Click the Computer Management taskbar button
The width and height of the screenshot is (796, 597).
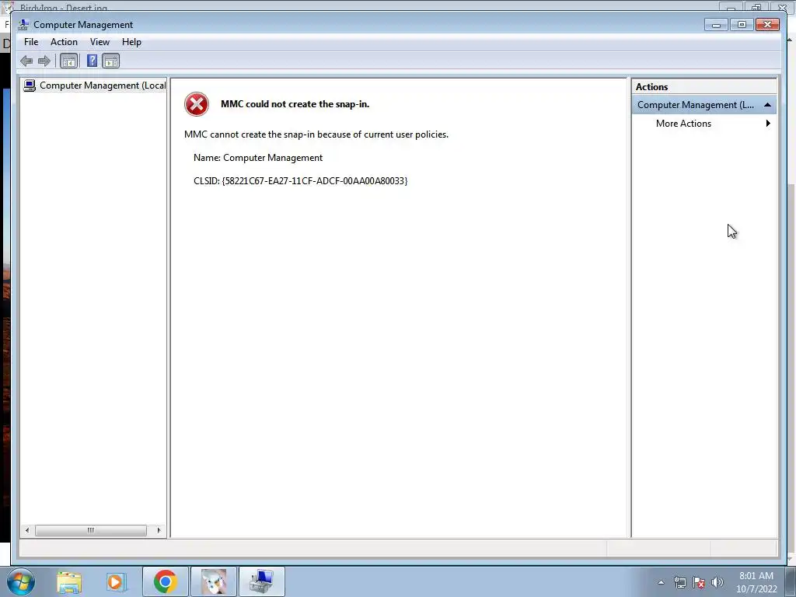tap(261, 581)
